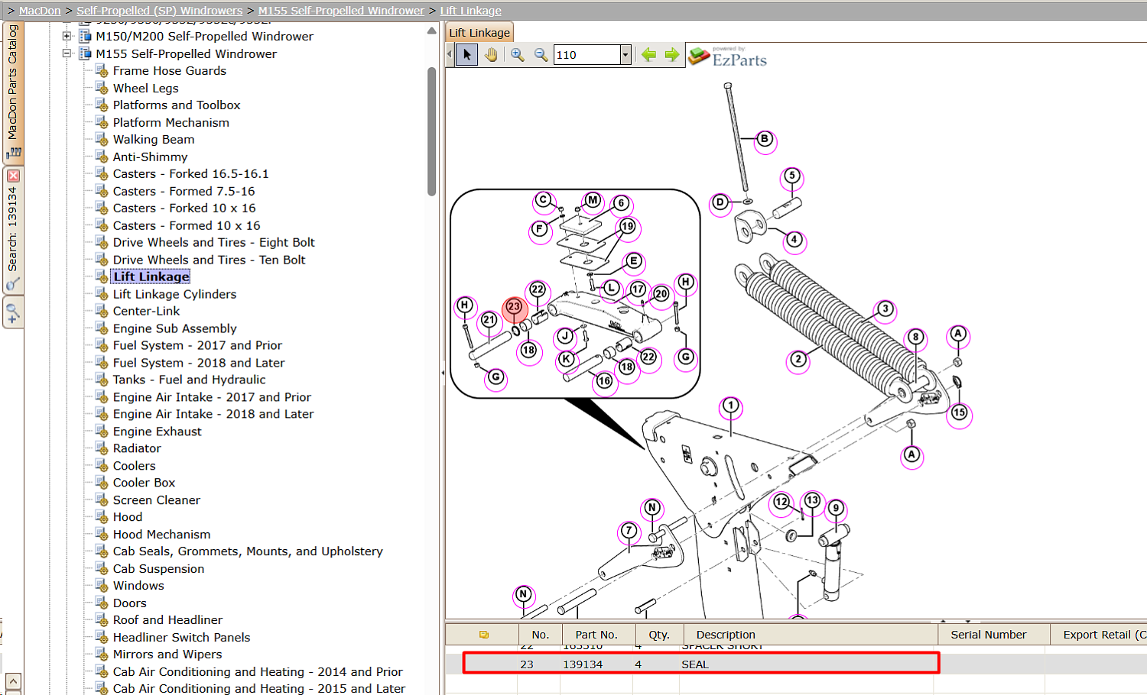The height and width of the screenshot is (695, 1147).
Task: Open Fuel System - 2018 and Later
Action: 199,363
